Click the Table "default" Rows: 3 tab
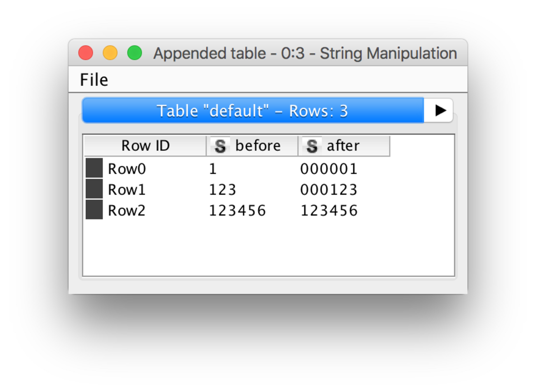This screenshot has height=392, width=536. click(252, 111)
